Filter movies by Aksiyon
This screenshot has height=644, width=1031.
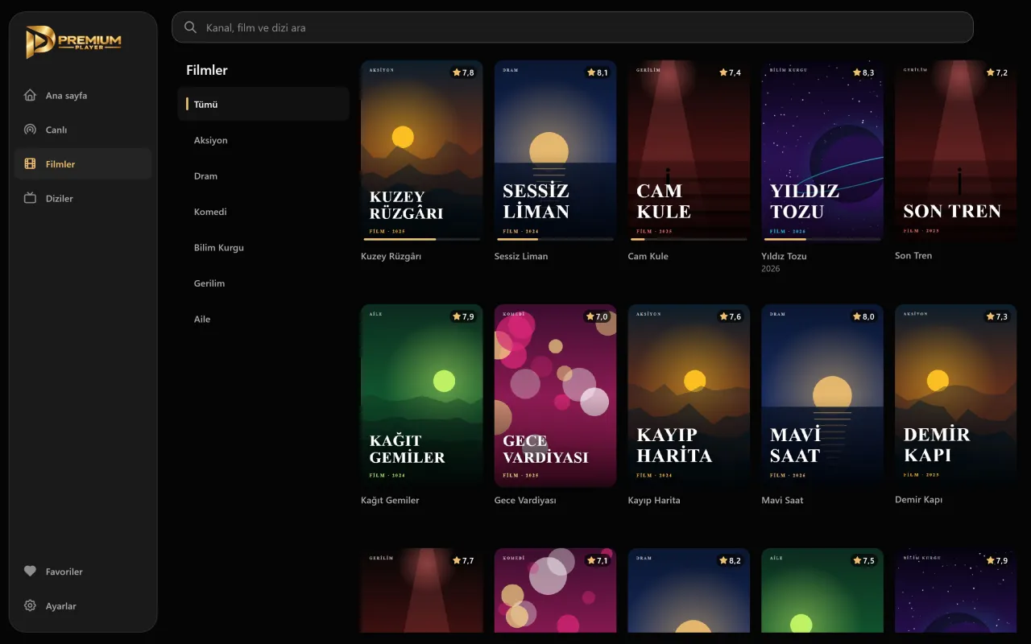pyautogui.click(x=263, y=140)
